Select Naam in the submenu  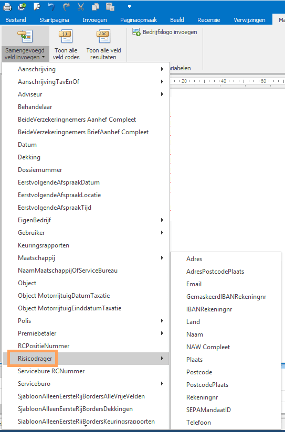(x=226, y=334)
